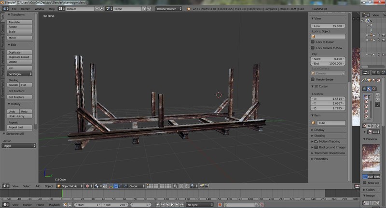Enable Lock to Cursor checkbox

(313, 42)
